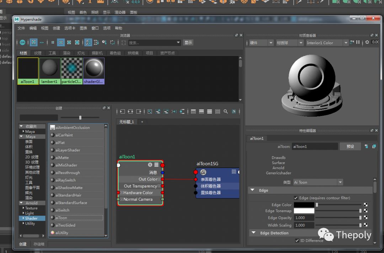This screenshot has width=384, height=253.
Task: Click the 预设 presets button
Action: (350, 146)
